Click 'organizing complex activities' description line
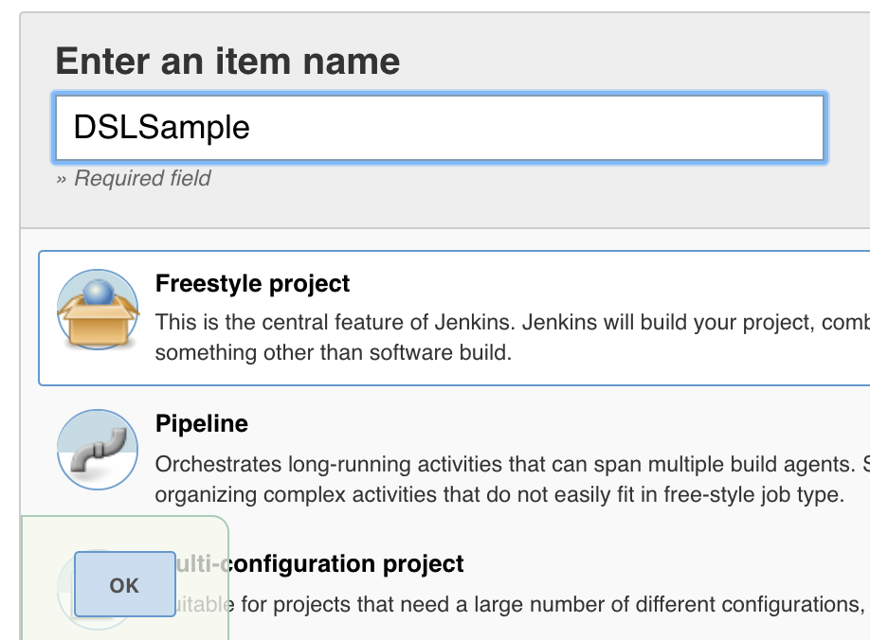Image resolution: width=870 pixels, height=640 pixels. coord(499,494)
